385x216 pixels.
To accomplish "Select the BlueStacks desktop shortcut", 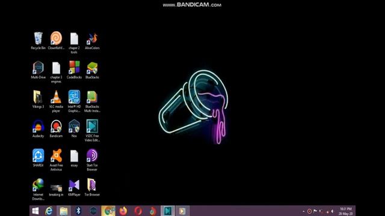I will pos(92,70).
